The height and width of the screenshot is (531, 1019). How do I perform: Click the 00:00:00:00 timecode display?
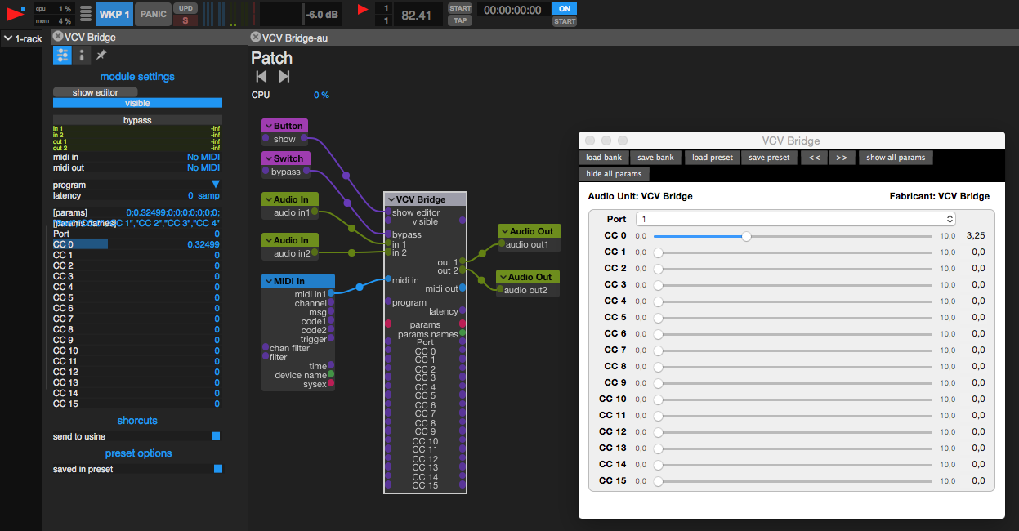[512, 10]
